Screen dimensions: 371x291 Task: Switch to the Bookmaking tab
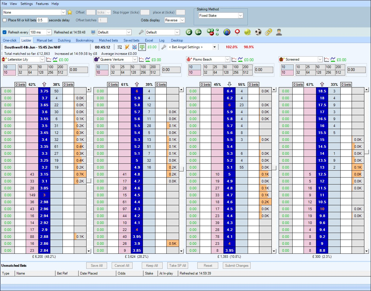[85, 40]
